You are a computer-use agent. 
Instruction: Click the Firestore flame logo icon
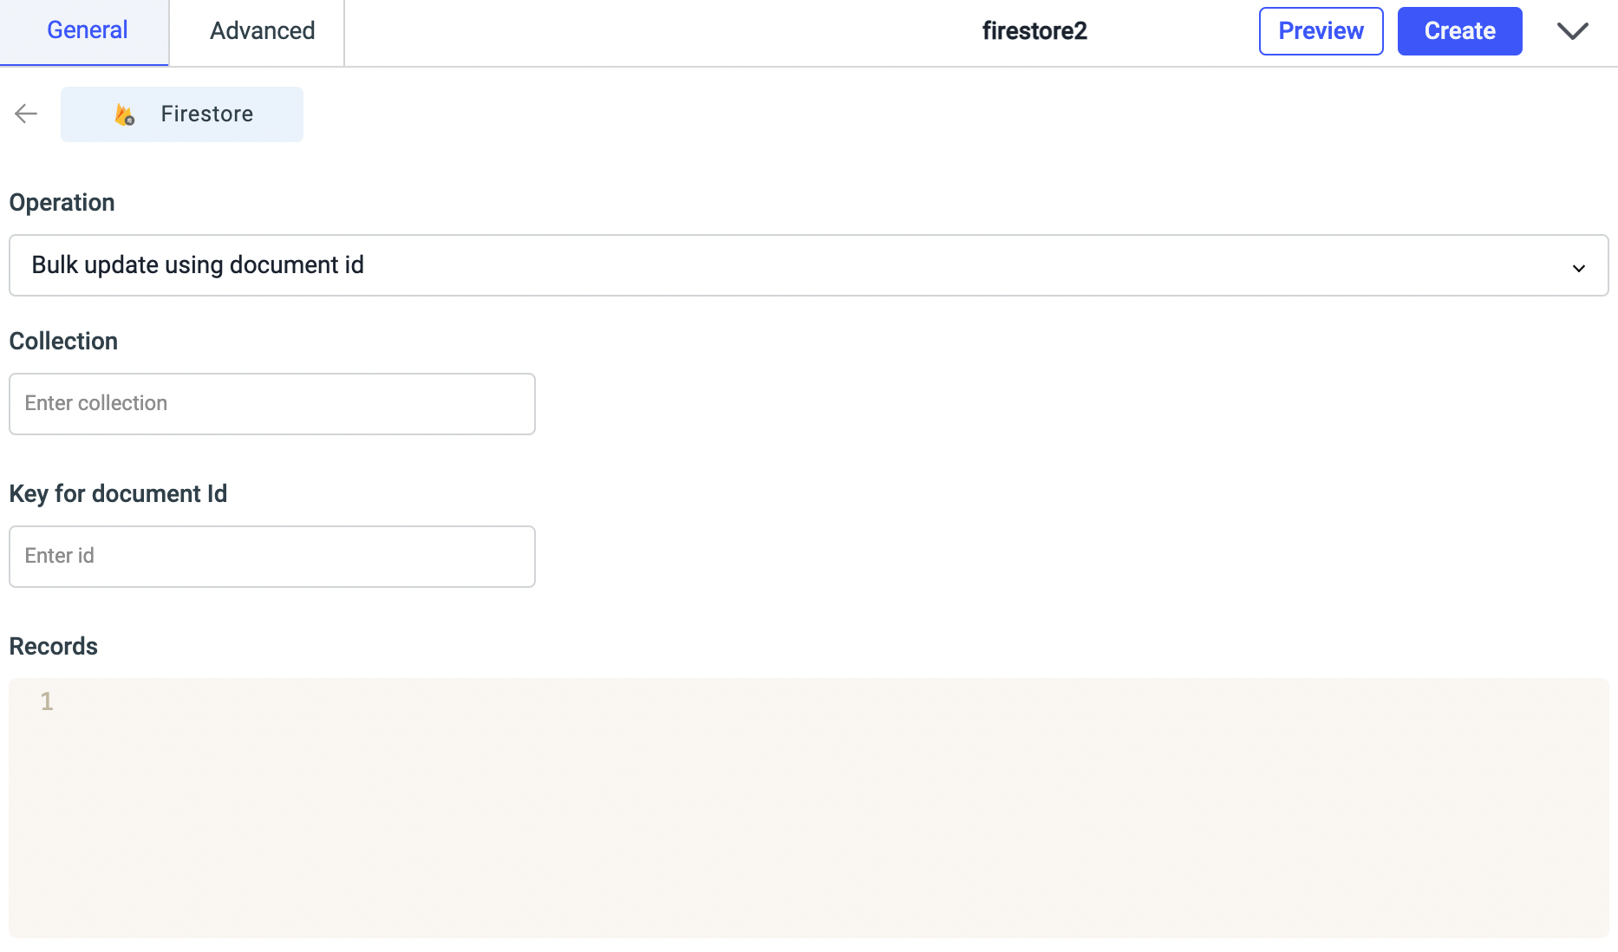click(125, 114)
